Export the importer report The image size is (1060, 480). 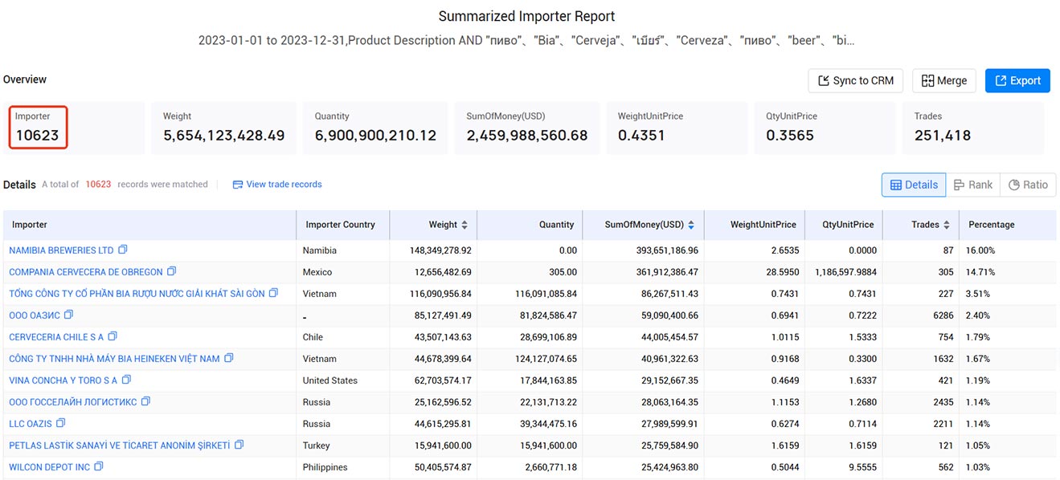tap(1017, 80)
